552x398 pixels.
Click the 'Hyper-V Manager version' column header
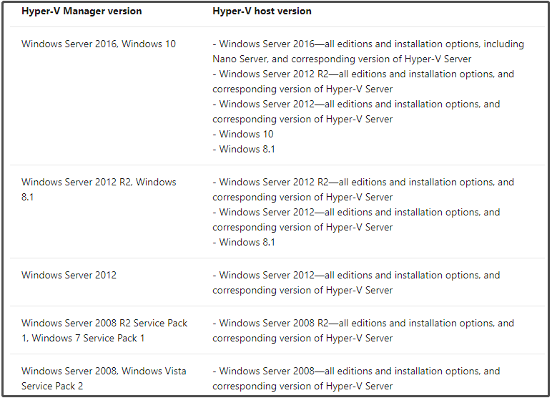[82, 11]
